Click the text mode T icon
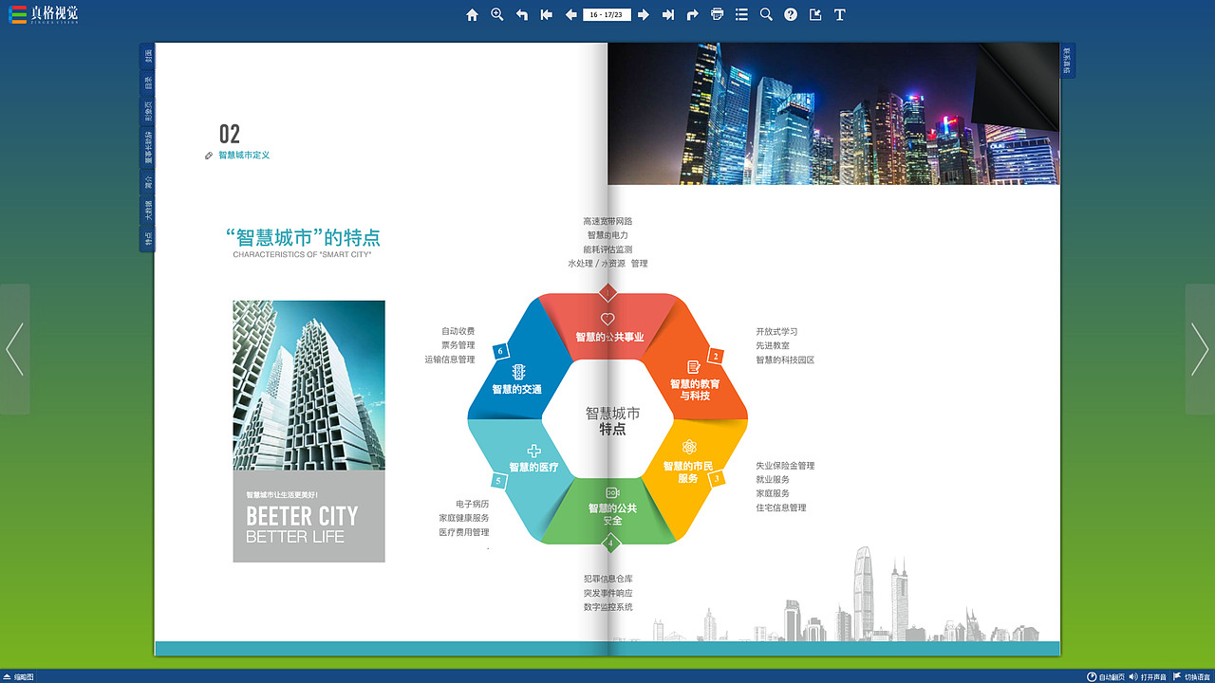 pos(840,14)
